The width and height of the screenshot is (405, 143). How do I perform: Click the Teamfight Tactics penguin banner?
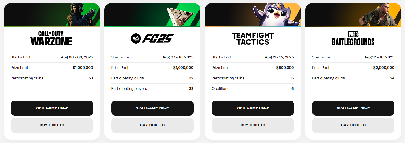tap(253, 15)
